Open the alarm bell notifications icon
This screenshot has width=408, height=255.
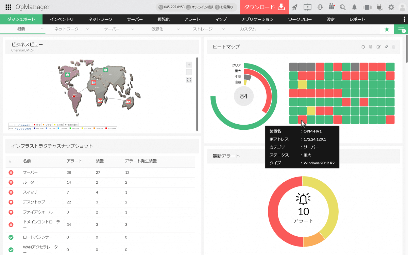(354, 7)
